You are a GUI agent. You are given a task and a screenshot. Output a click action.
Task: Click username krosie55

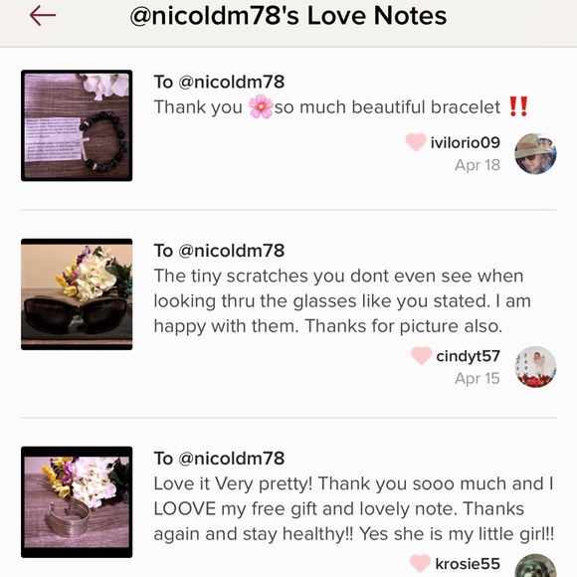(468, 564)
